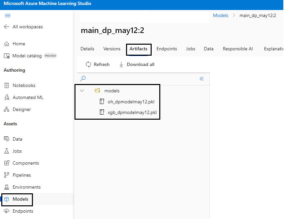The image size is (285, 219).
Task: Click the Download all arrow icon
Action: (x=121, y=64)
